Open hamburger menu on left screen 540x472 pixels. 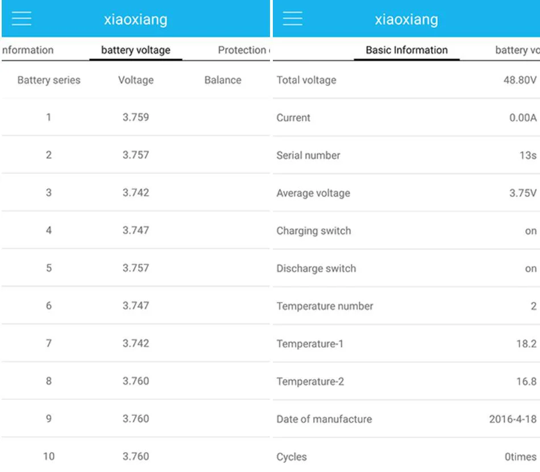click(22, 19)
